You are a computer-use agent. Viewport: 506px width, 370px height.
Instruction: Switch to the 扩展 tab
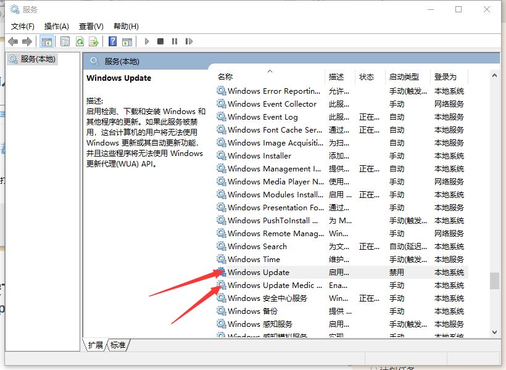coord(95,345)
